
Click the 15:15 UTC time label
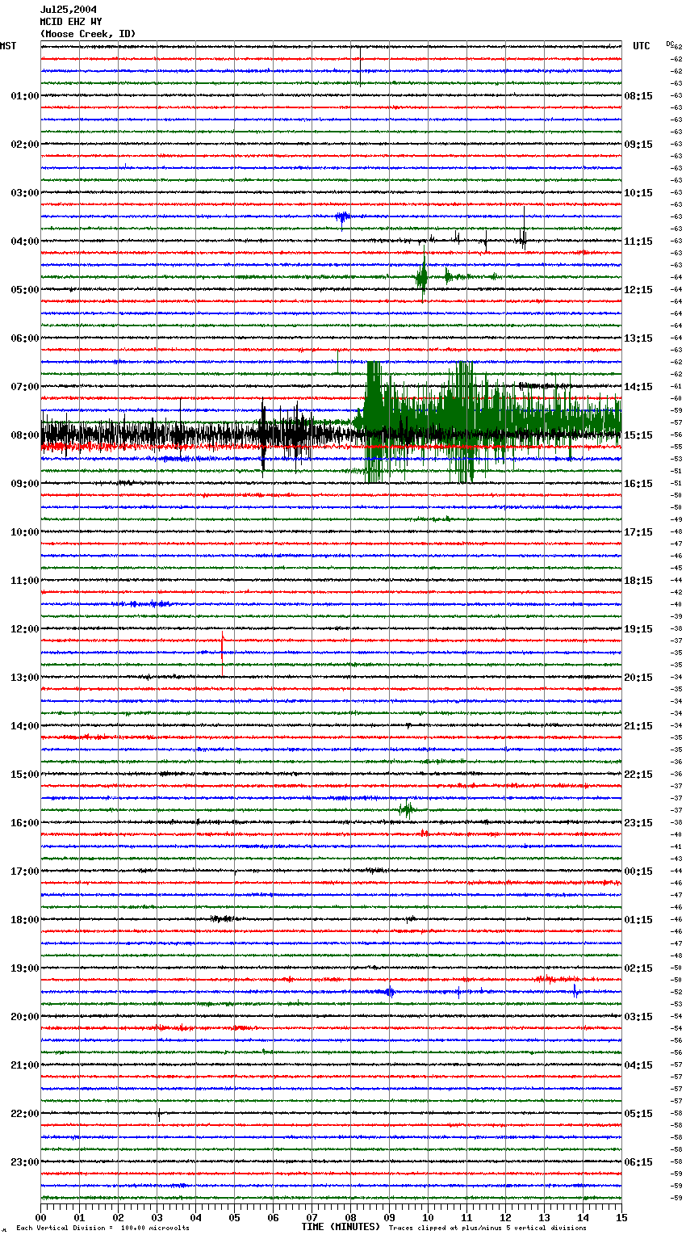(x=638, y=435)
